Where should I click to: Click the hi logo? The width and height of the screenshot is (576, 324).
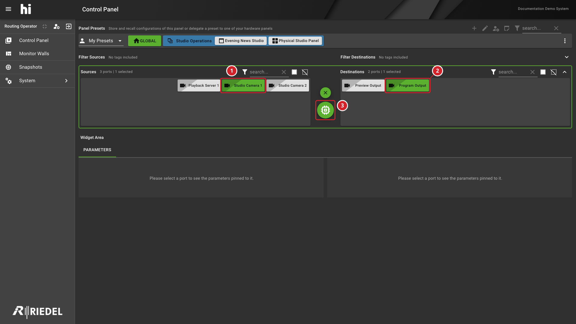pos(26,9)
